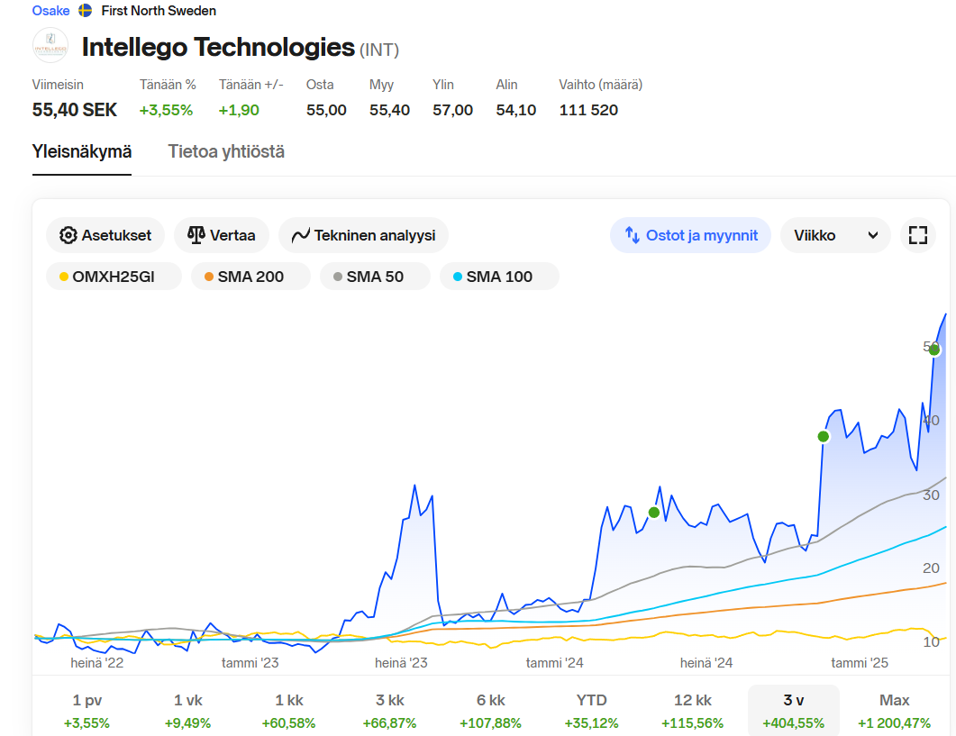Click the green trade marker in spring 2024
Image resolution: width=956 pixels, height=736 pixels.
653,513
